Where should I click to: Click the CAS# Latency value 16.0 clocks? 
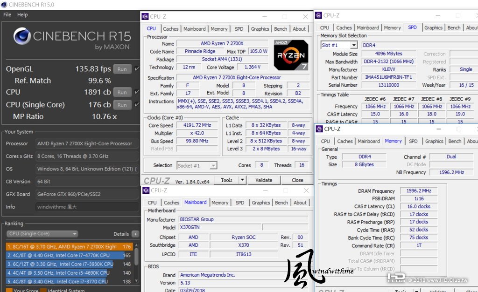tap(419, 206)
